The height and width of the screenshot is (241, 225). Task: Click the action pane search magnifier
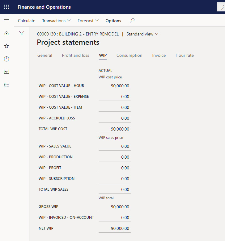[132, 20]
